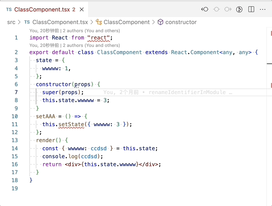Open the authors code lens above line 2

[75, 46]
